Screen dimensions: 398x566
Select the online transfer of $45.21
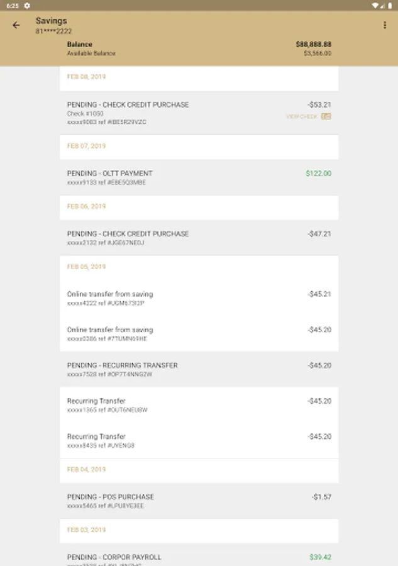pos(199,298)
